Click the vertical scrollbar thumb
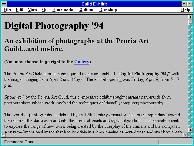Screen dimensions: 194x146 [x=190, y=22]
